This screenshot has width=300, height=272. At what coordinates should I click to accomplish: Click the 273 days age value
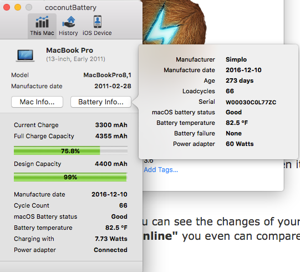(240, 80)
